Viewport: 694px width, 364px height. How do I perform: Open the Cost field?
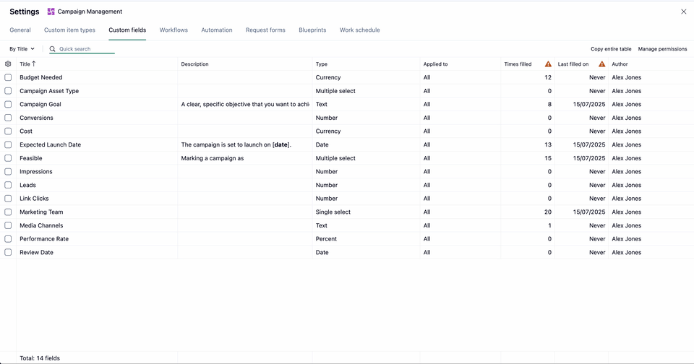click(x=26, y=131)
